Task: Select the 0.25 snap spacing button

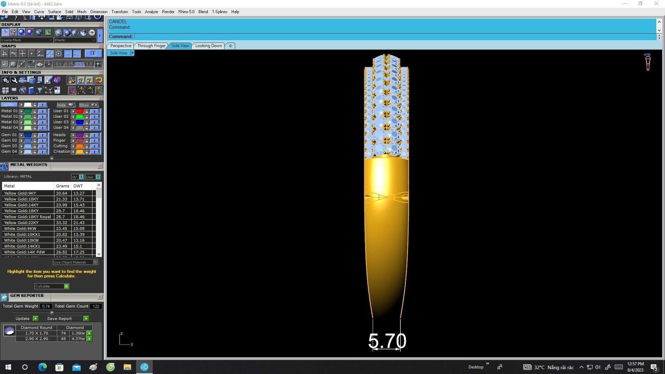Action: (69, 64)
